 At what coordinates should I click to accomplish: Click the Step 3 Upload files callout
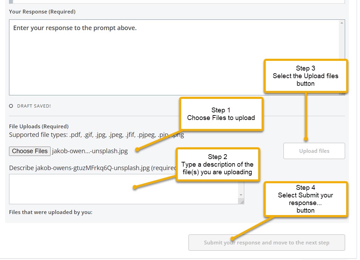tap(305, 76)
